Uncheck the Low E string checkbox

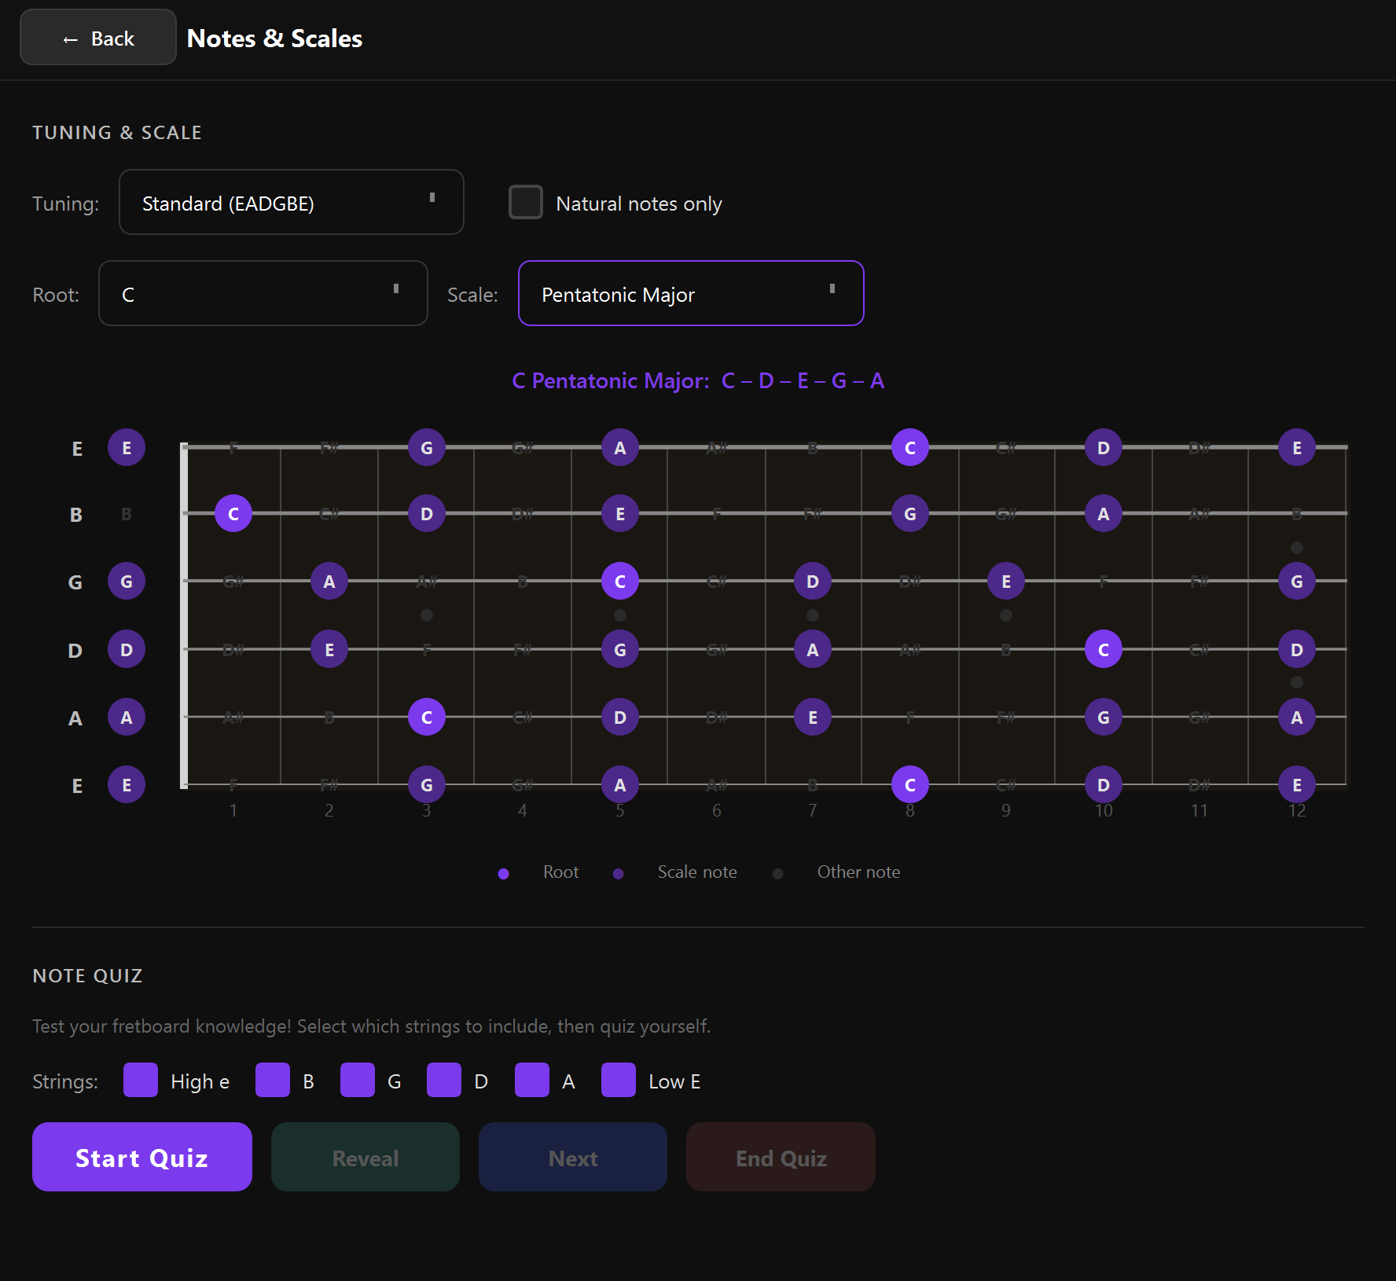618,1081
